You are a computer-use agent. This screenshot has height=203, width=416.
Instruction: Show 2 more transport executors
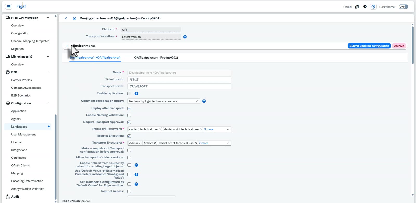[x=204, y=143]
